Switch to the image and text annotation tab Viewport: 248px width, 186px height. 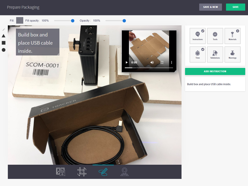coord(60,172)
